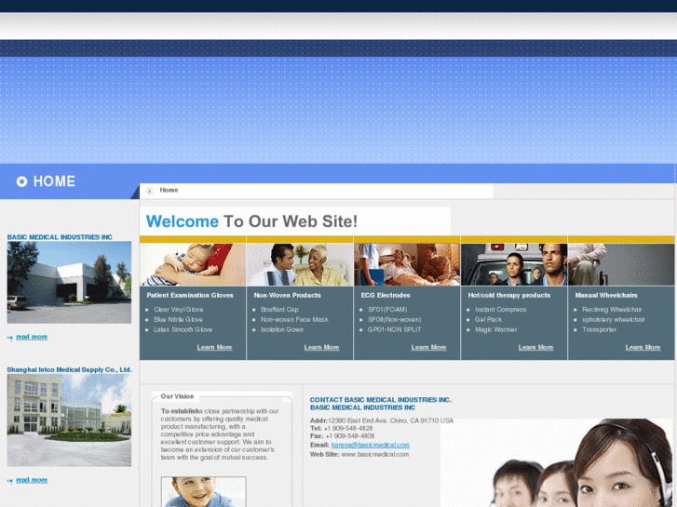Click the customer service headset photo
The width and height of the screenshot is (677, 507).
pos(557,462)
